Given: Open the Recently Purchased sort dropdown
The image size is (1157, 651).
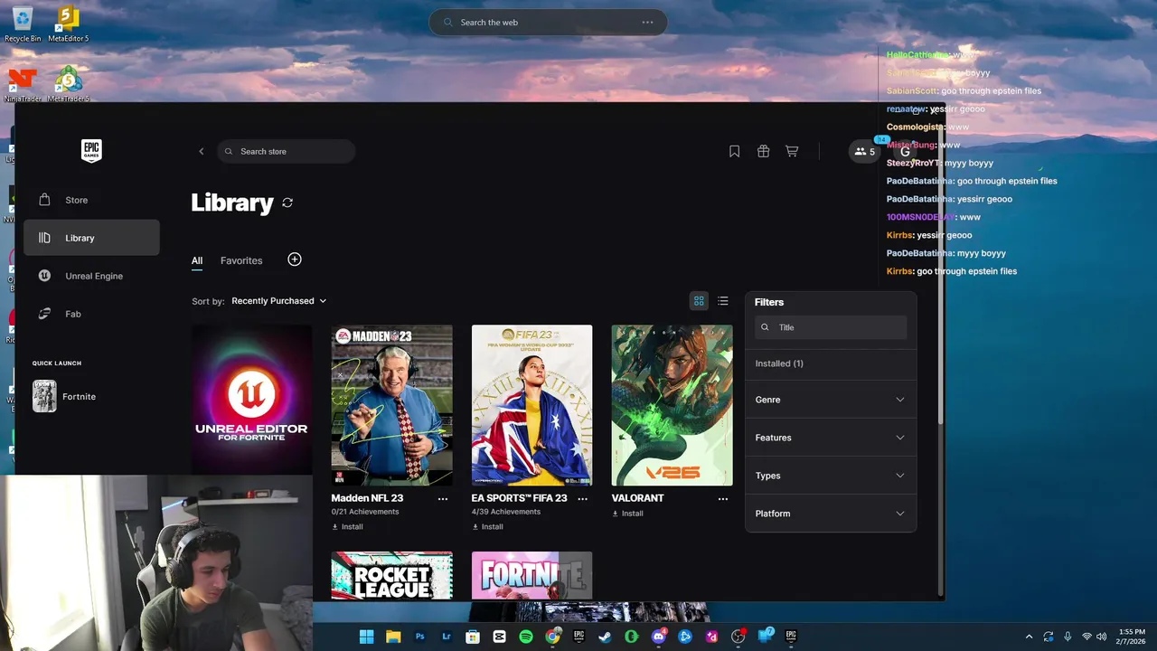Looking at the screenshot, I should [x=278, y=301].
